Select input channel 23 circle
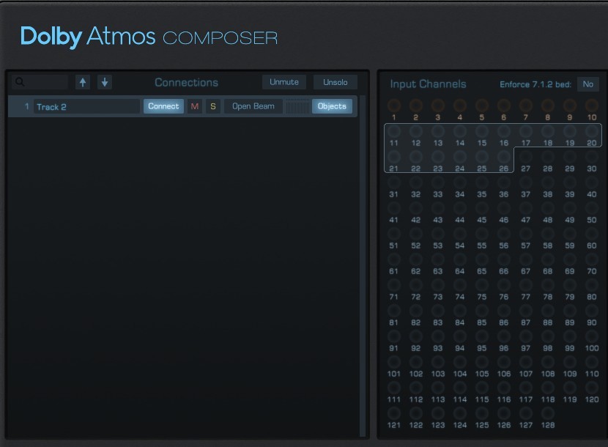Screen dimensions: 608x447 [438, 157]
